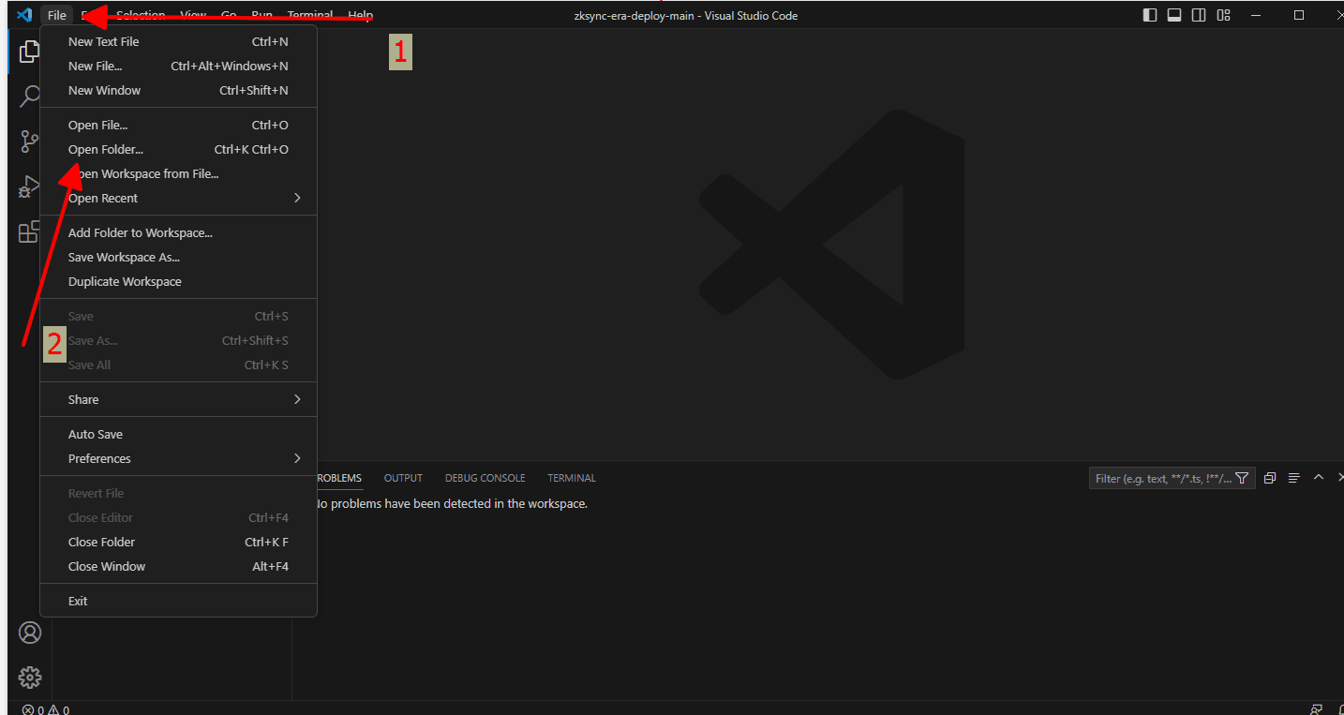
Task: Open the Explorer view in activity bar
Action: [x=29, y=52]
